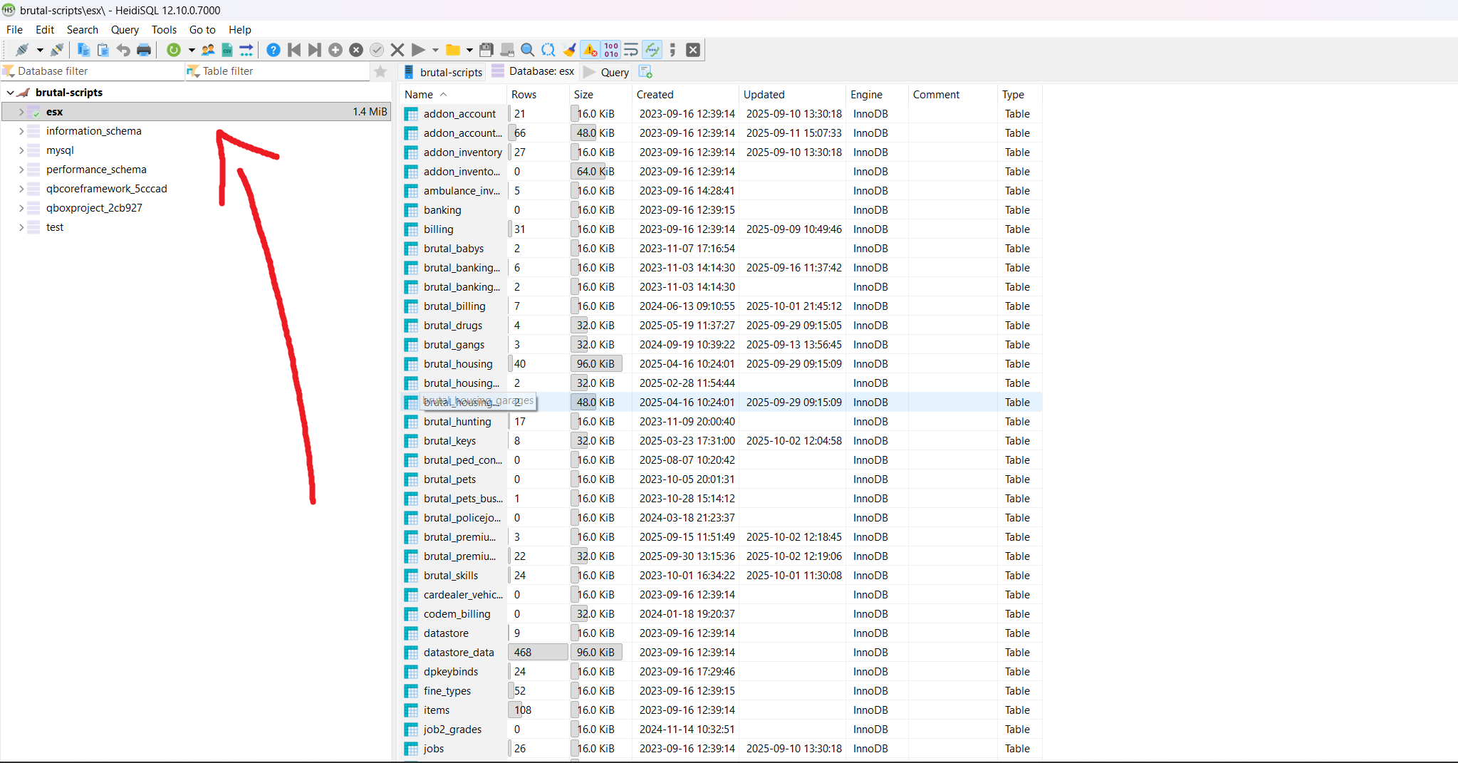This screenshot has height=763, width=1458.
Task: Toggle the stop on errors warning button
Action: (590, 50)
